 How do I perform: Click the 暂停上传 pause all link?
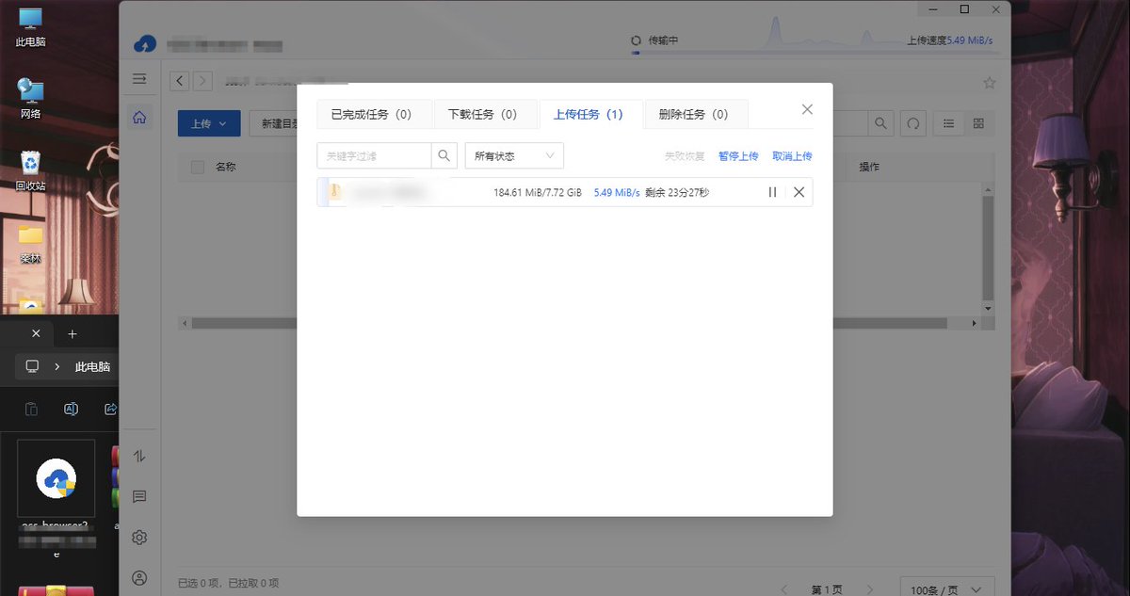(x=738, y=155)
